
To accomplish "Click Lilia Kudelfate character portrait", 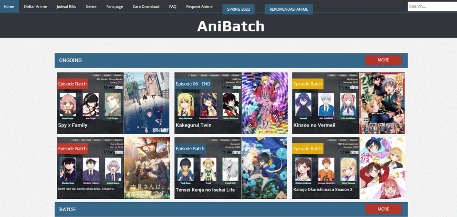I will tap(348, 105).
